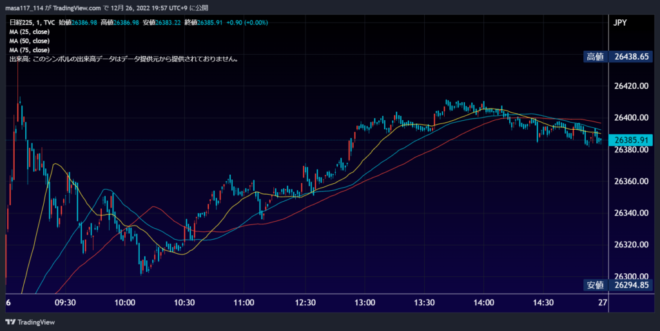Click the 27 date label on time axis
The image size is (660, 331).
pyautogui.click(x=603, y=303)
